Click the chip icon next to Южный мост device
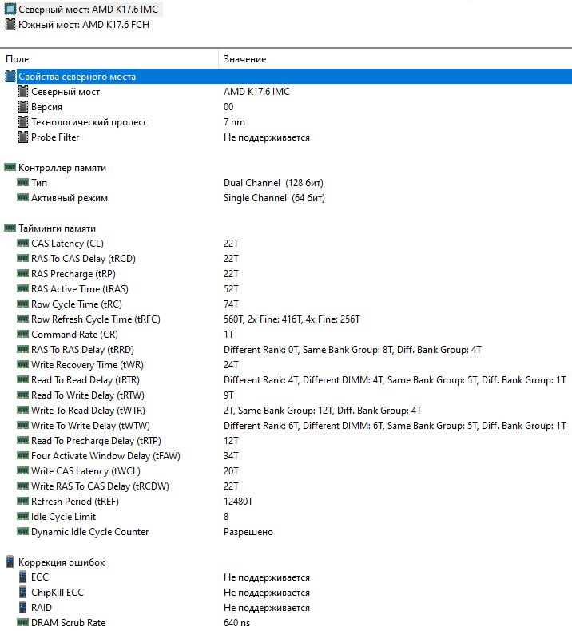572x631 pixels. coord(10,25)
